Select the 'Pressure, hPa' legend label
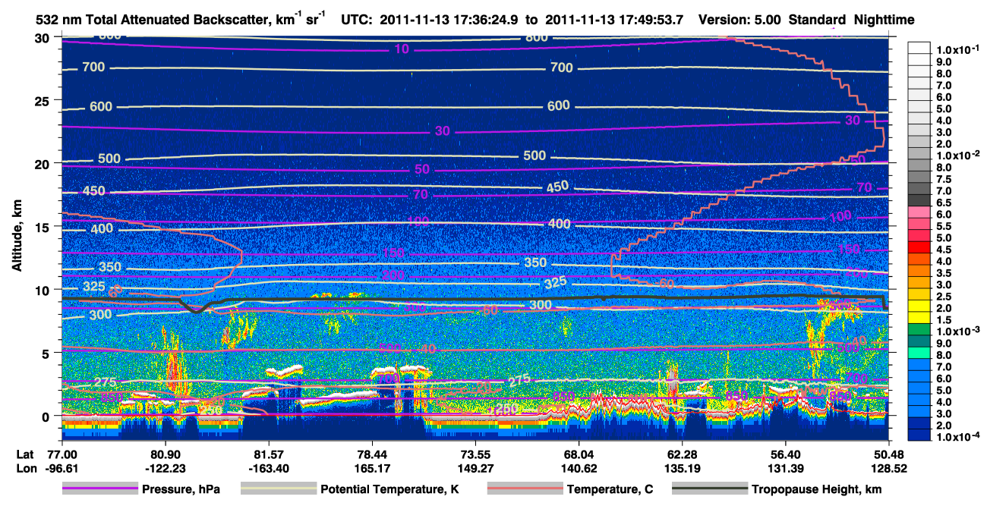987x506 pixels. coord(181,490)
